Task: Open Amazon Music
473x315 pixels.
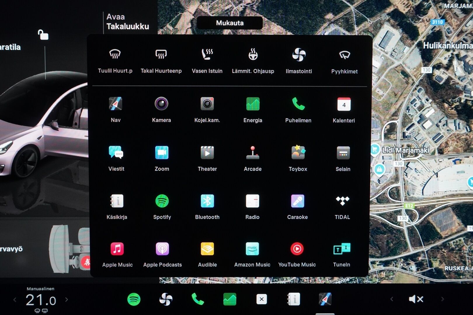Action: pos(252,255)
